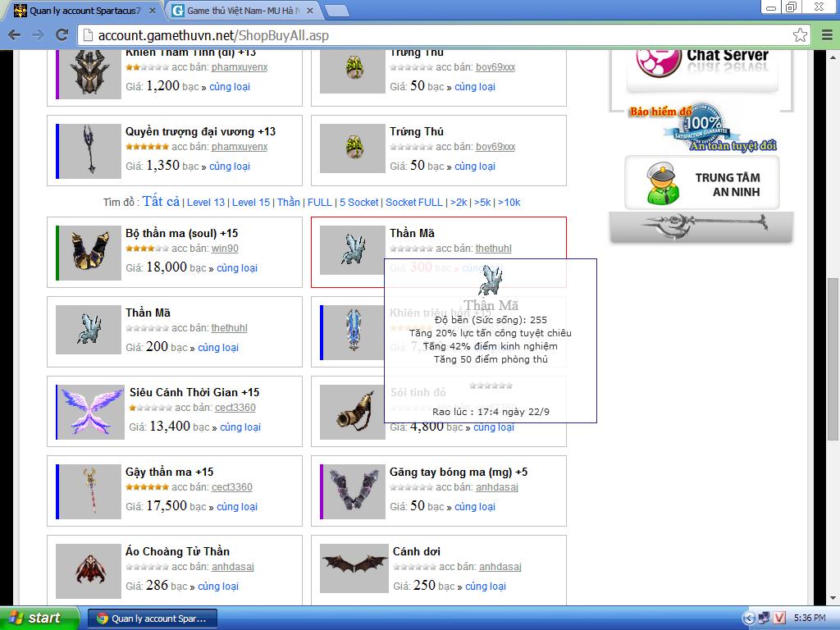Open the Bộ thần ma (soul) +15 item image

pyautogui.click(x=89, y=253)
